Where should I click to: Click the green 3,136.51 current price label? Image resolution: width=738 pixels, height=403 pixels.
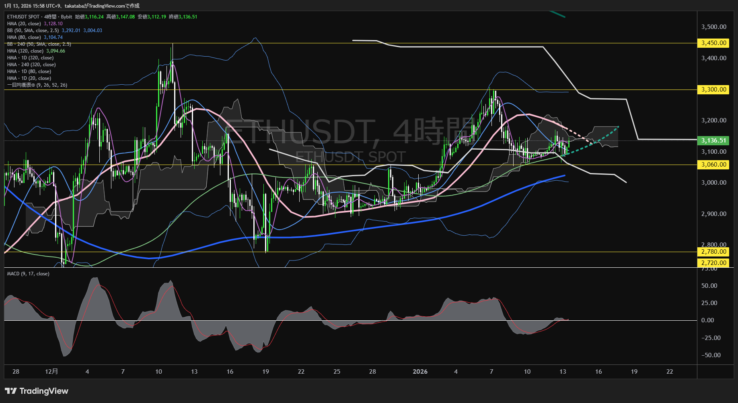713,140
